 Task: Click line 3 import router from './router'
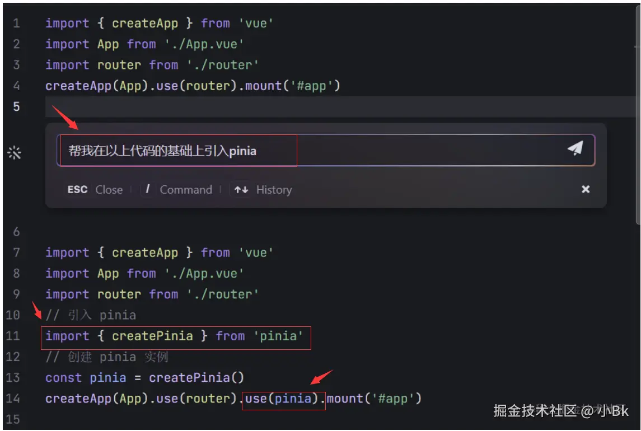point(152,65)
